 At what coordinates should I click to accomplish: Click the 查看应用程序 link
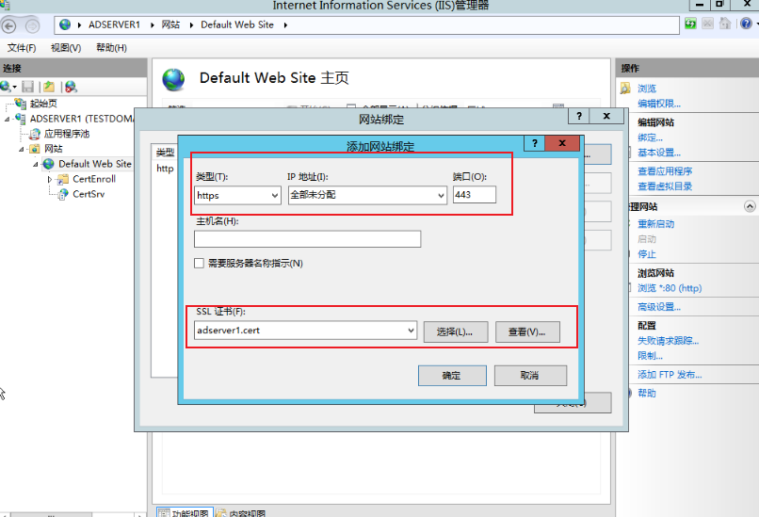665,171
